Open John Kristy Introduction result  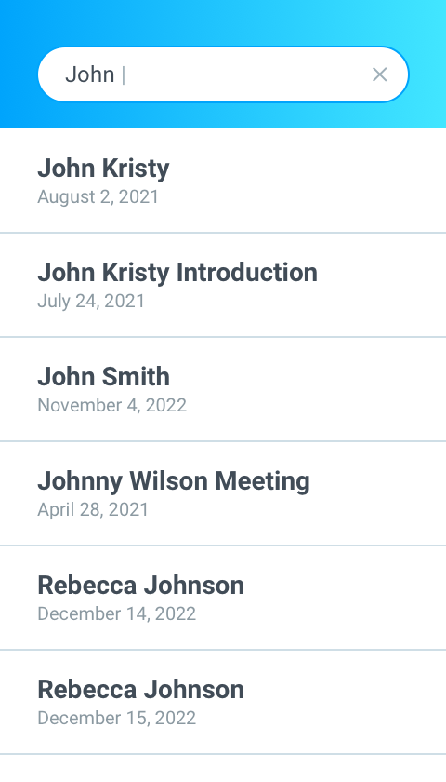pyautogui.click(x=223, y=285)
